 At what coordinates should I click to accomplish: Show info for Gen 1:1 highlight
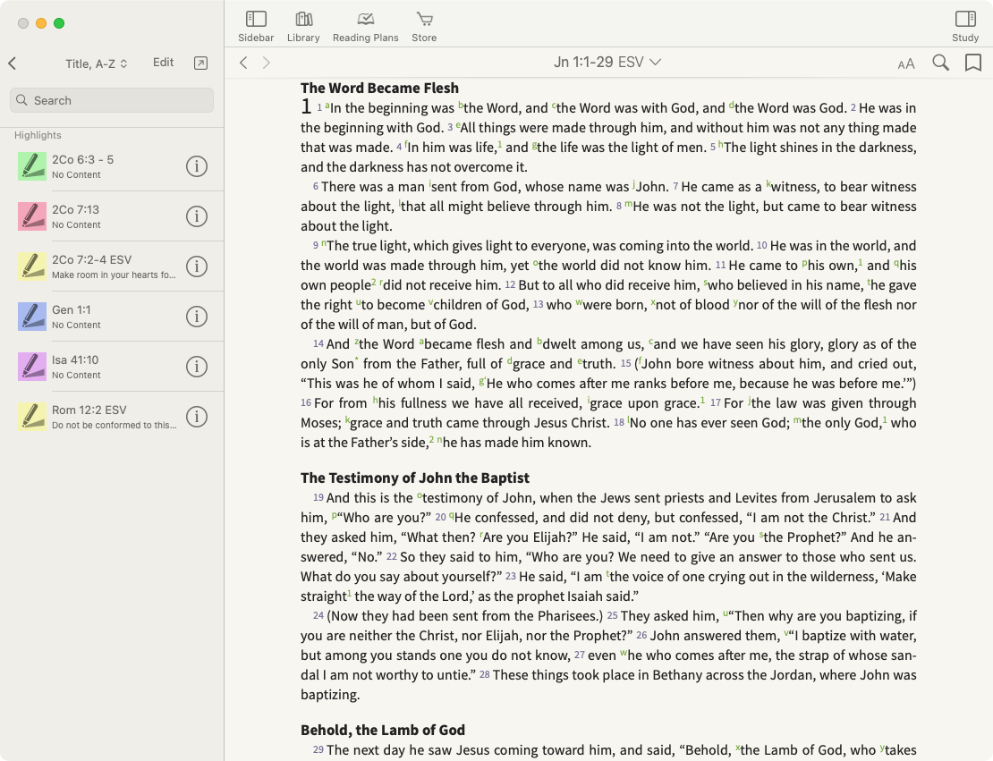click(196, 317)
